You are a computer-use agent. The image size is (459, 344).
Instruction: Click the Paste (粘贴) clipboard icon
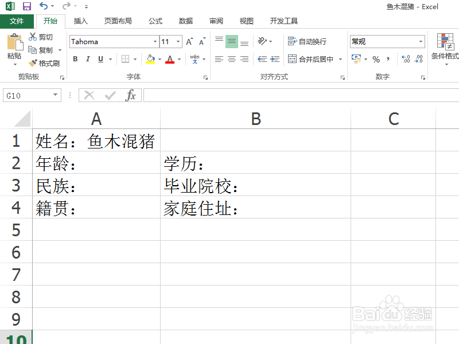click(15, 42)
